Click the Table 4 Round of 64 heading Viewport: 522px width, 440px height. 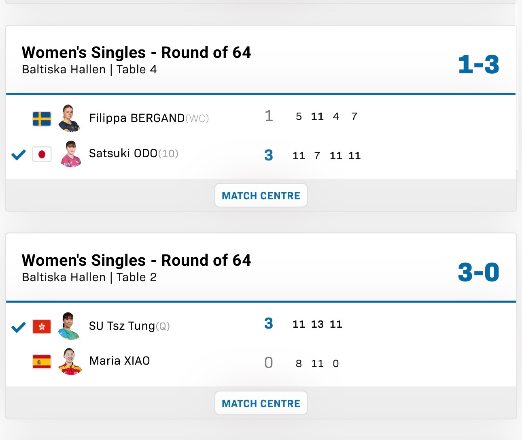click(136, 52)
